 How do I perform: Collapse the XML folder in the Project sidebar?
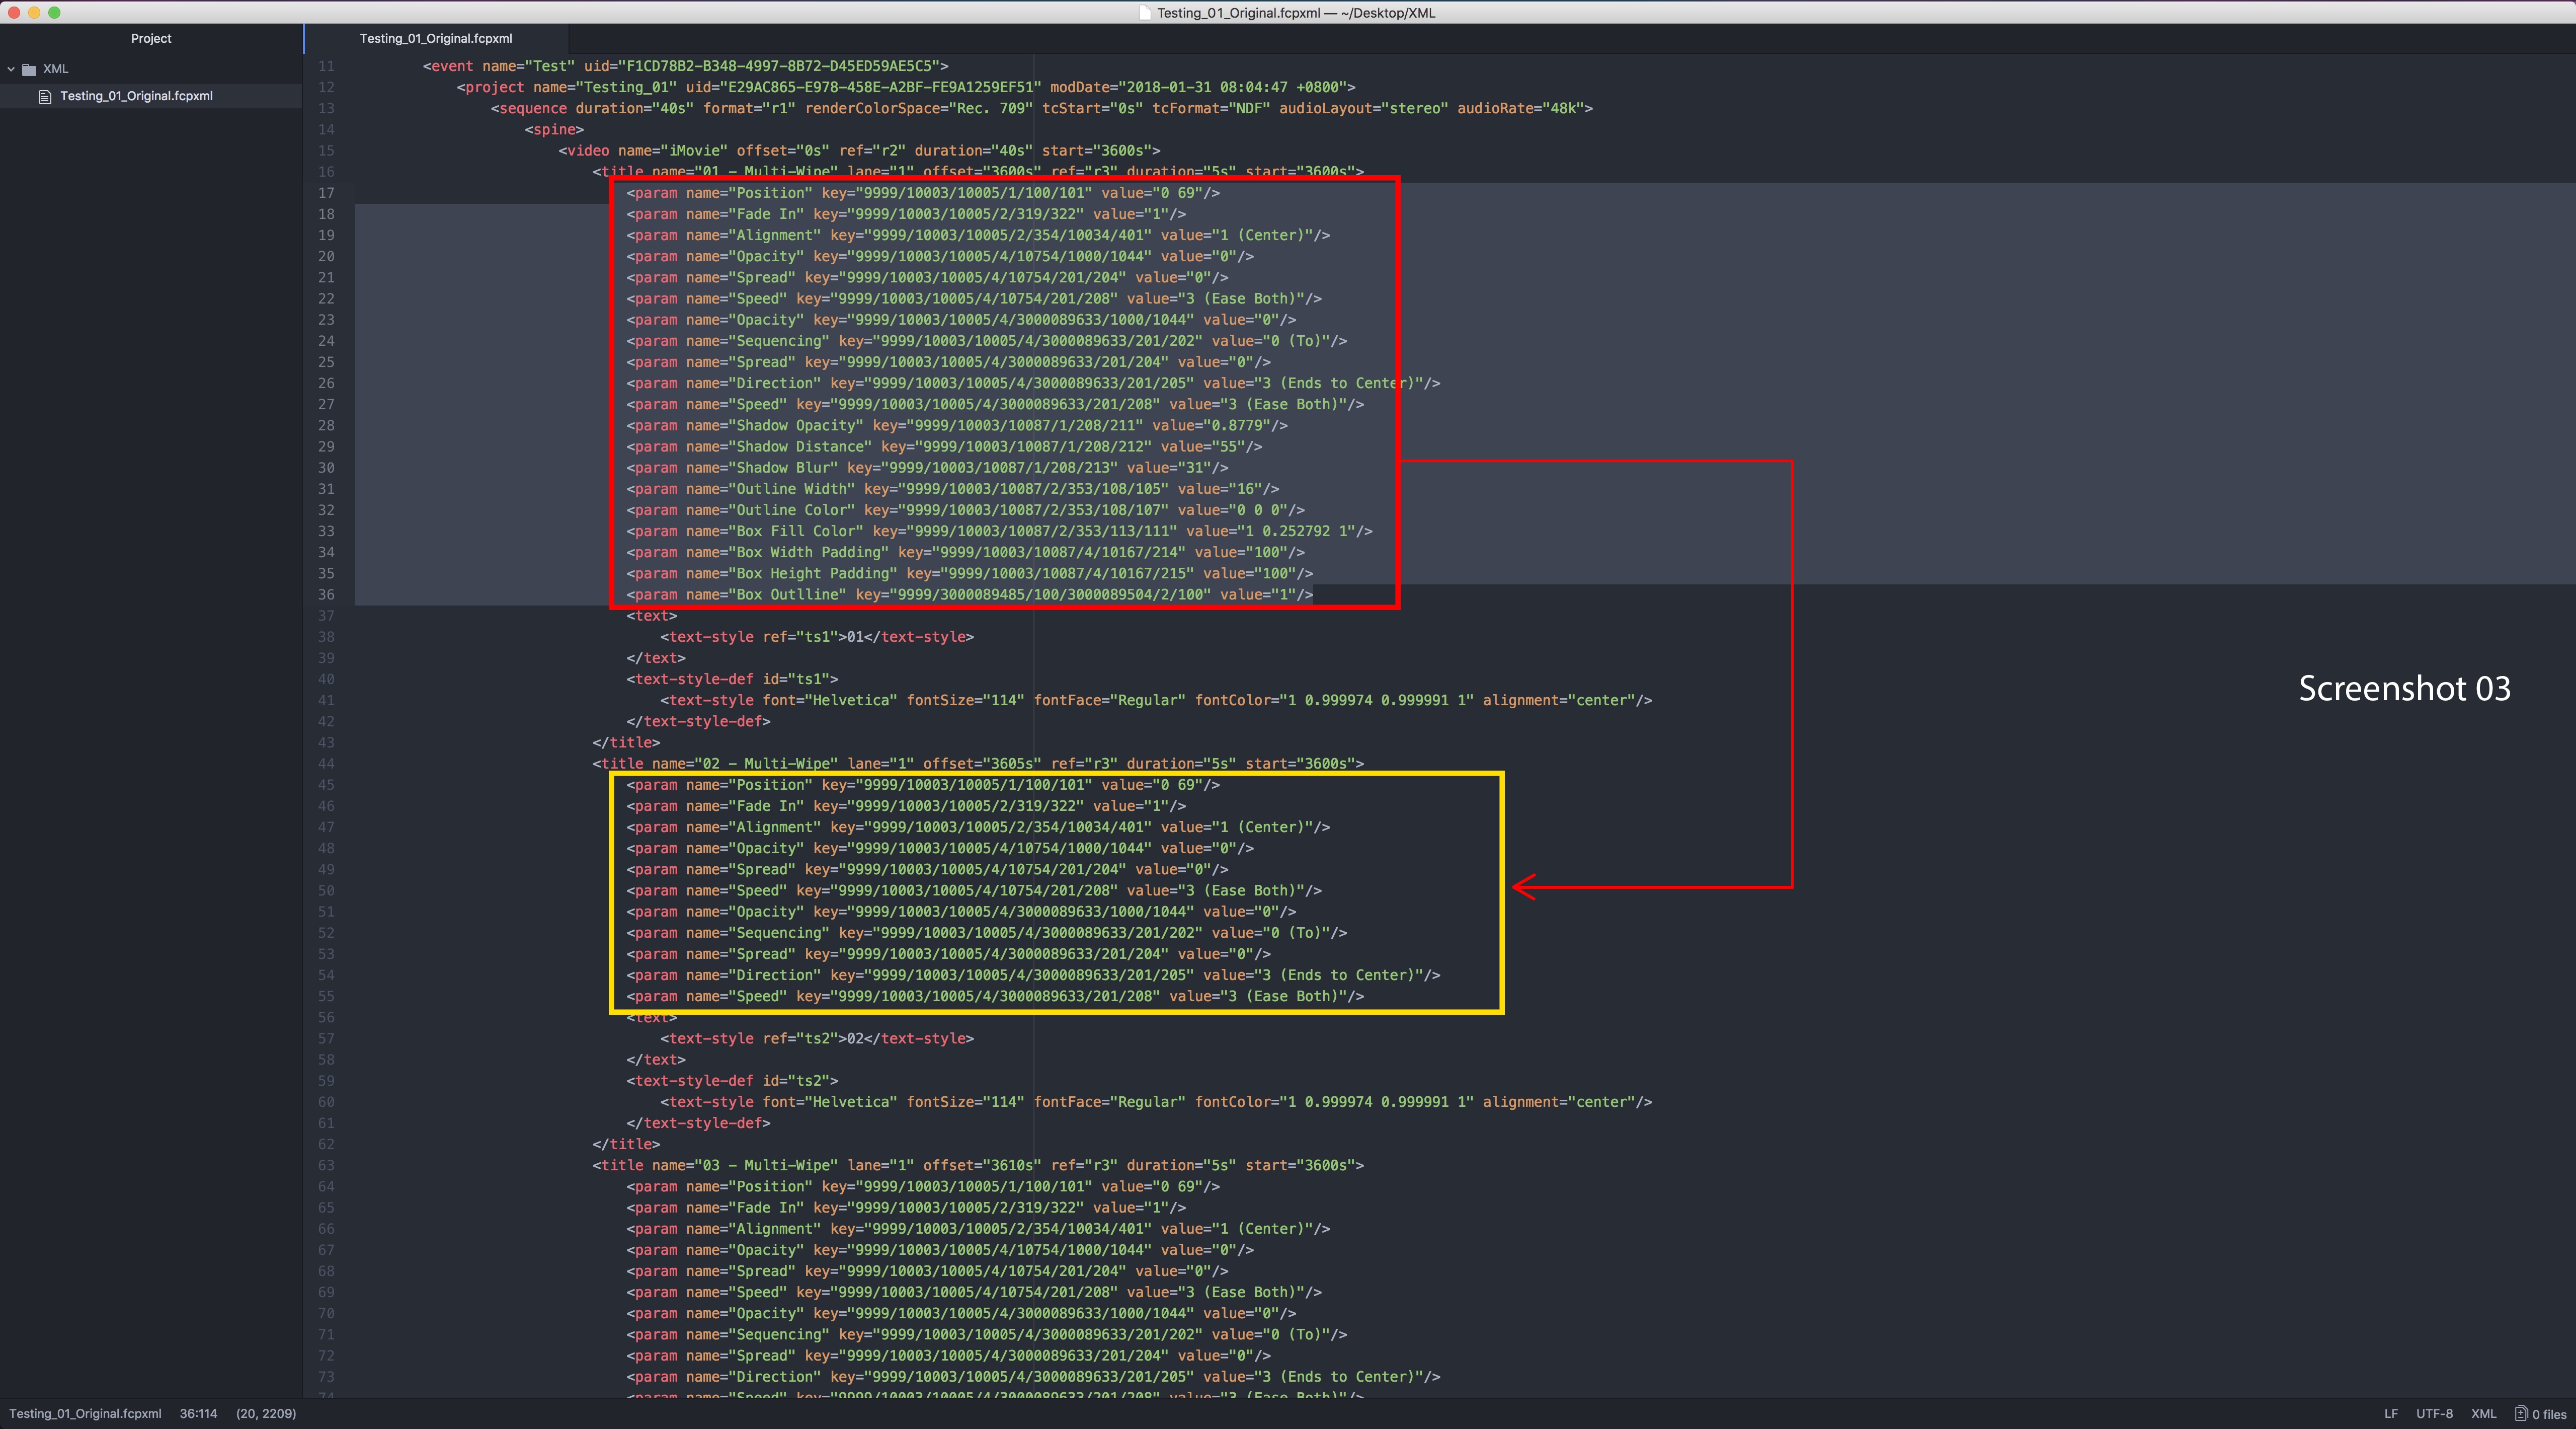11,69
